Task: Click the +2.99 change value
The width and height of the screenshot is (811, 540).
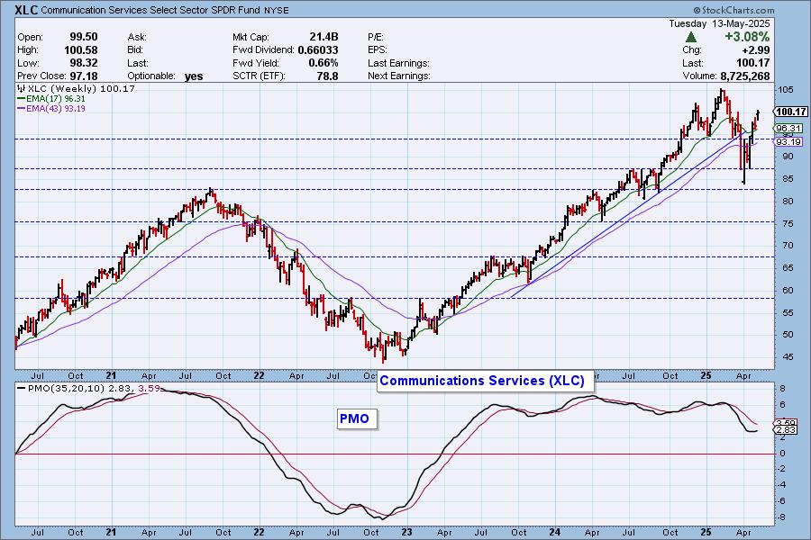Action: [756, 50]
